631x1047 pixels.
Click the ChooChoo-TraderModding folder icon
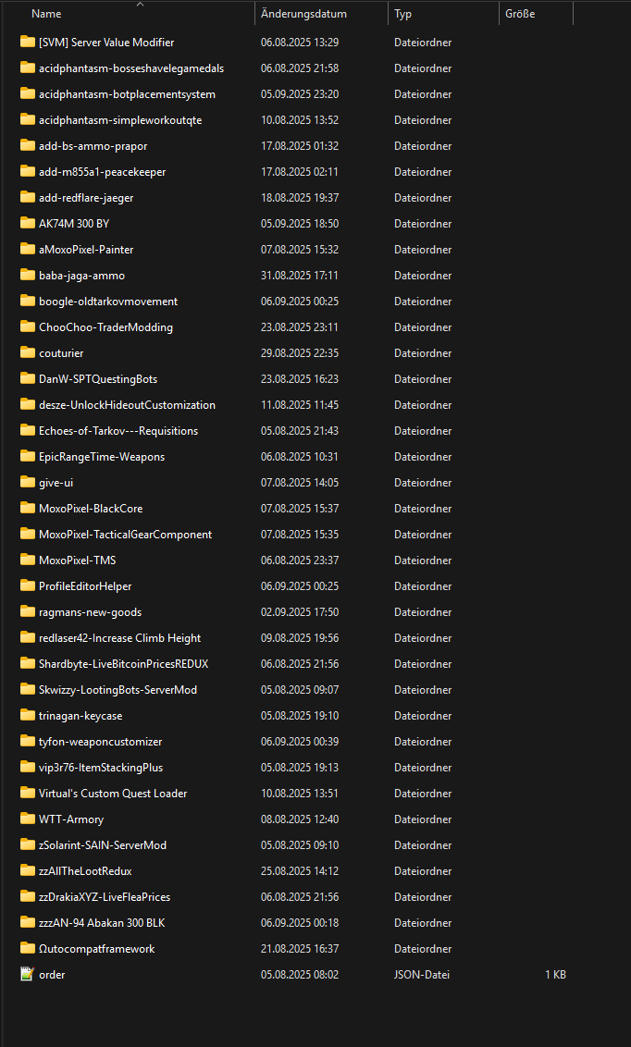tap(28, 327)
